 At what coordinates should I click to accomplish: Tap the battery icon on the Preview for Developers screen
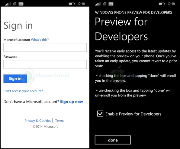coord(162,4)
